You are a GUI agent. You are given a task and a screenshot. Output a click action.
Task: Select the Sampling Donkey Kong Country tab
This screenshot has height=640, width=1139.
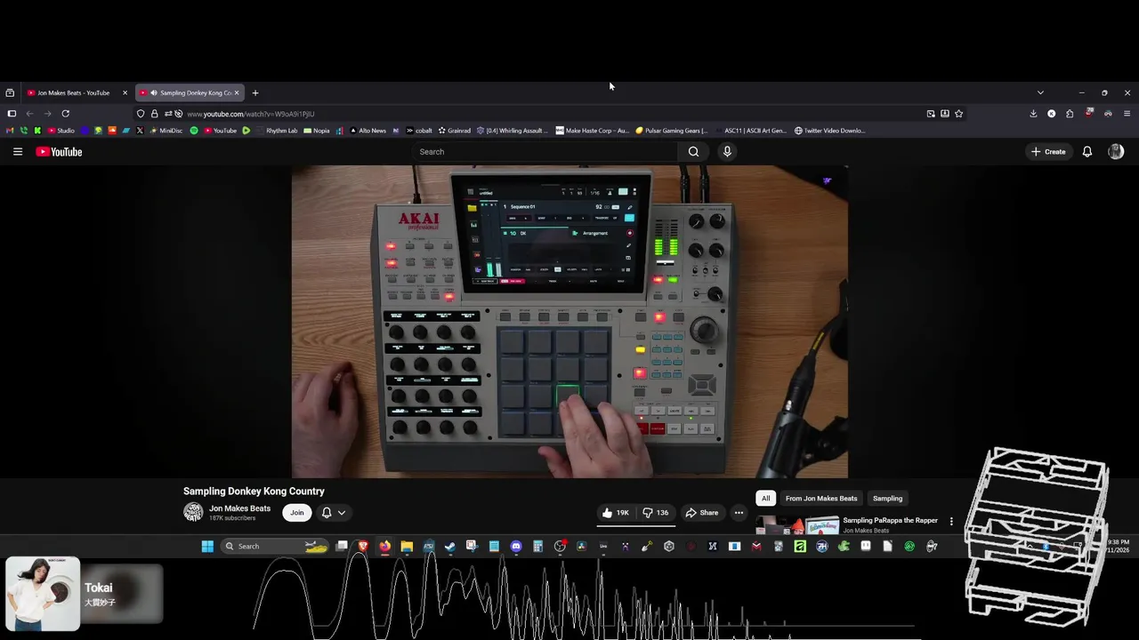click(190, 92)
